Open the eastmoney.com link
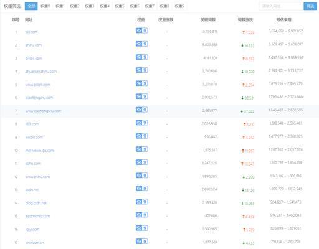Viewport: 319px width, 249px height. pyautogui.click(x=37, y=216)
